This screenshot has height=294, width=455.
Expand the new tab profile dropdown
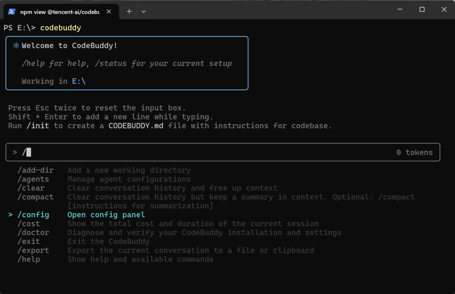[143, 12]
